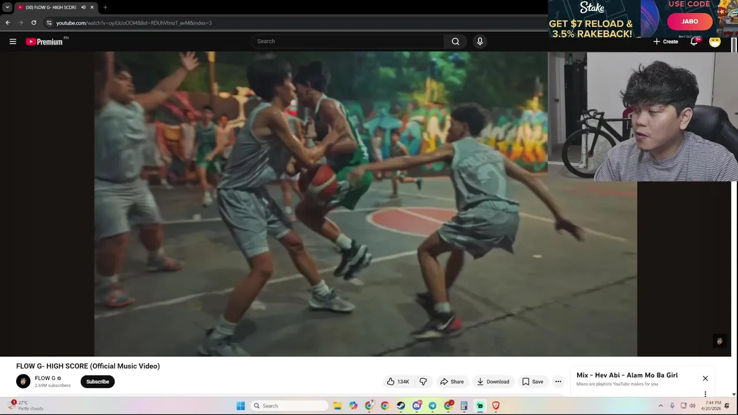Open the weather widget 27°C
The height and width of the screenshot is (415, 738).
click(27, 406)
